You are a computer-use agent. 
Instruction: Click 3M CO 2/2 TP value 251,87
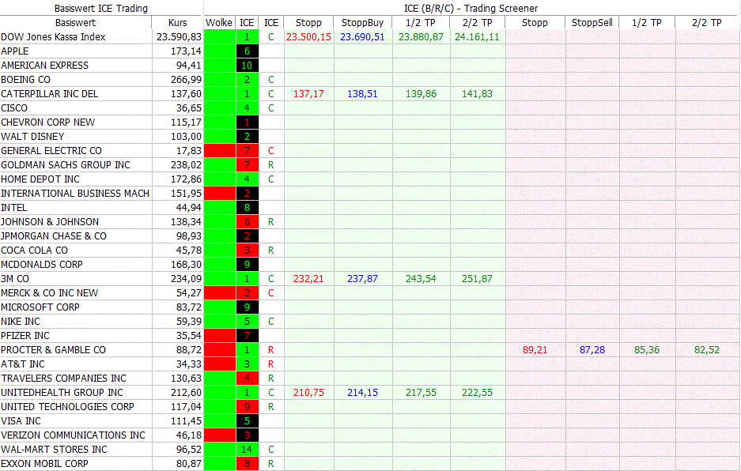(477, 279)
